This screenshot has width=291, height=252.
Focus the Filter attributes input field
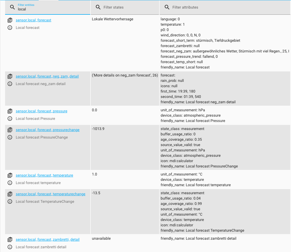click(227, 7)
